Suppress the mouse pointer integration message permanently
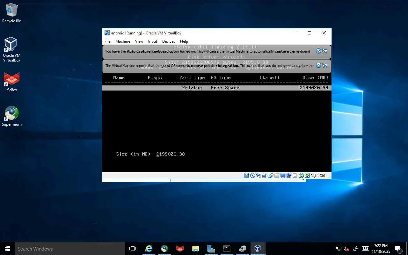The width and height of the screenshot is (408, 255). [325, 65]
